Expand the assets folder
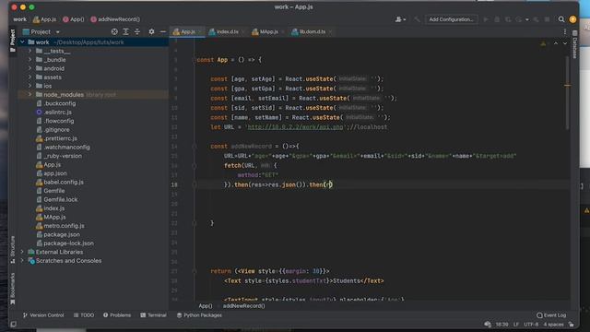This screenshot has height=332, width=590. [29, 77]
